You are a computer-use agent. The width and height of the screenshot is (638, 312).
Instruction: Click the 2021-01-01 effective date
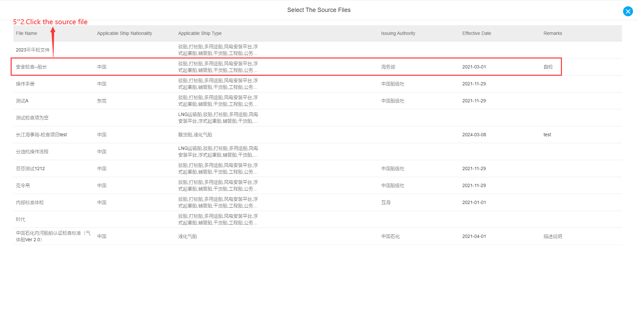coord(474,202)
